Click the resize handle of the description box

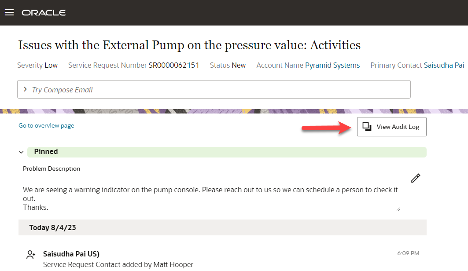tap(398, 209)
